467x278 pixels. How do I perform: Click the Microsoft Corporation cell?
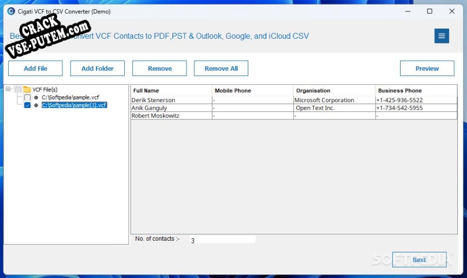pos(334,100)
